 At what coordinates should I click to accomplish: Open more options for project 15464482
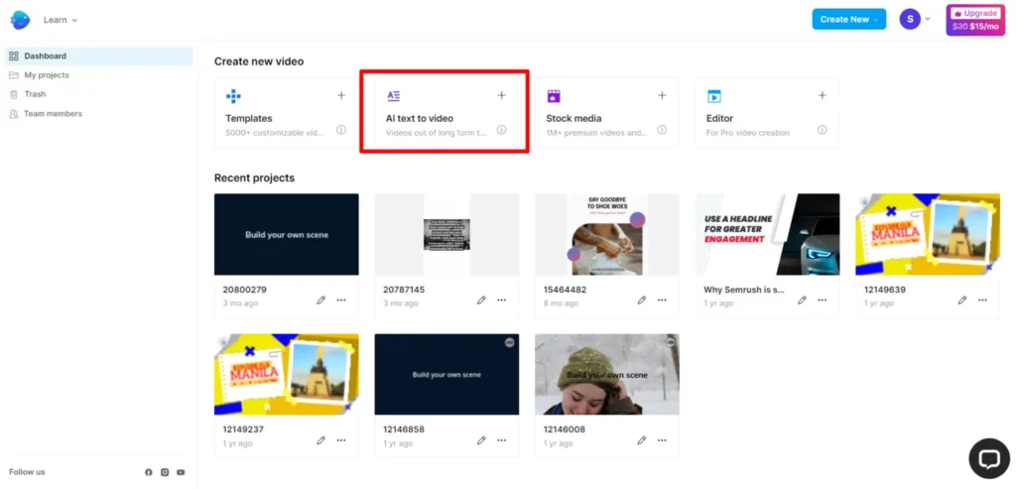coord(662,300)
